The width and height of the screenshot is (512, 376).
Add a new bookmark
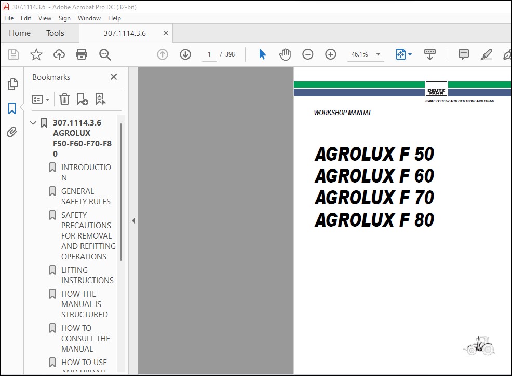point(82,99)
